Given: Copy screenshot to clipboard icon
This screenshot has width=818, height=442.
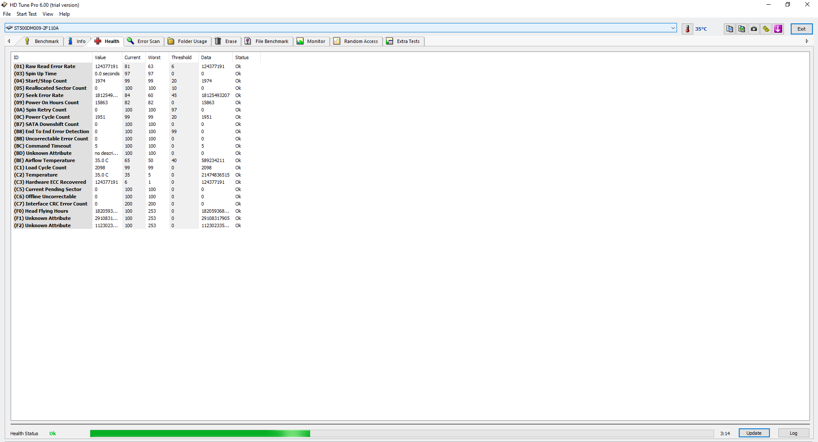Looking at the screenshot, I should click(x=742, y=29).
